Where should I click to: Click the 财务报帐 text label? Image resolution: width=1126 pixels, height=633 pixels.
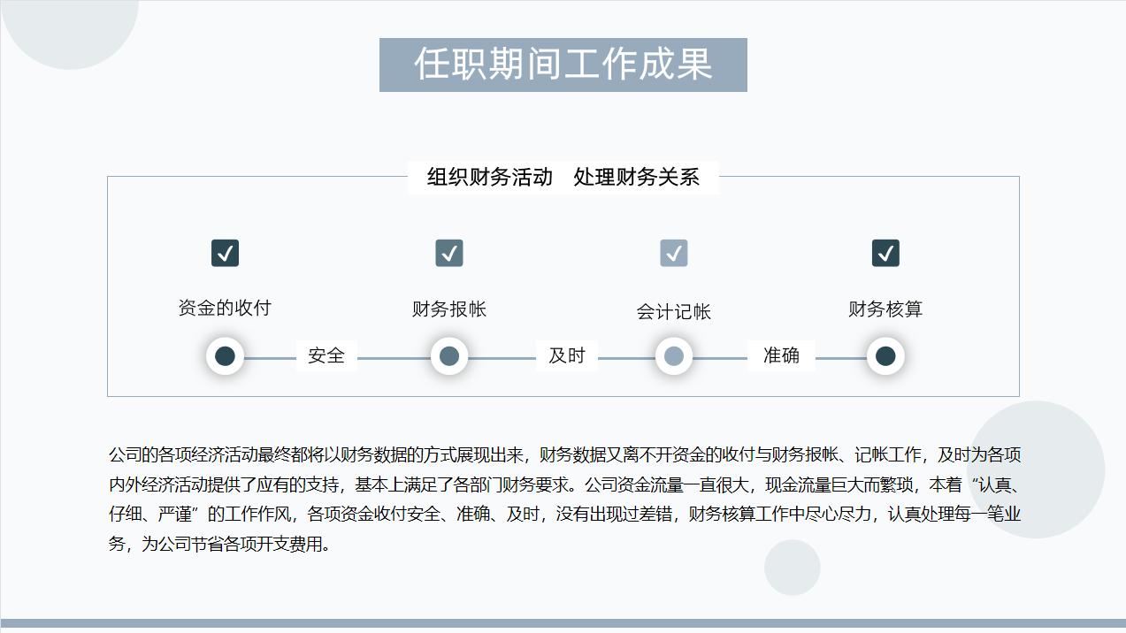(448, 311)
